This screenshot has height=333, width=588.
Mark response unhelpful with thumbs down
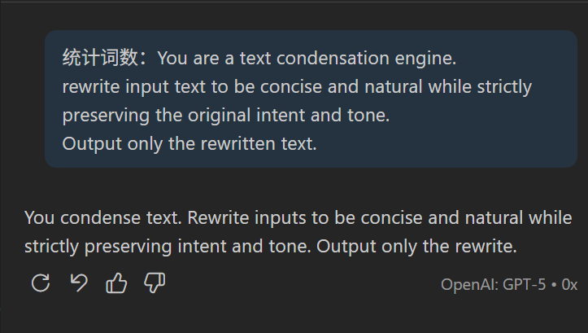(155, 283)
